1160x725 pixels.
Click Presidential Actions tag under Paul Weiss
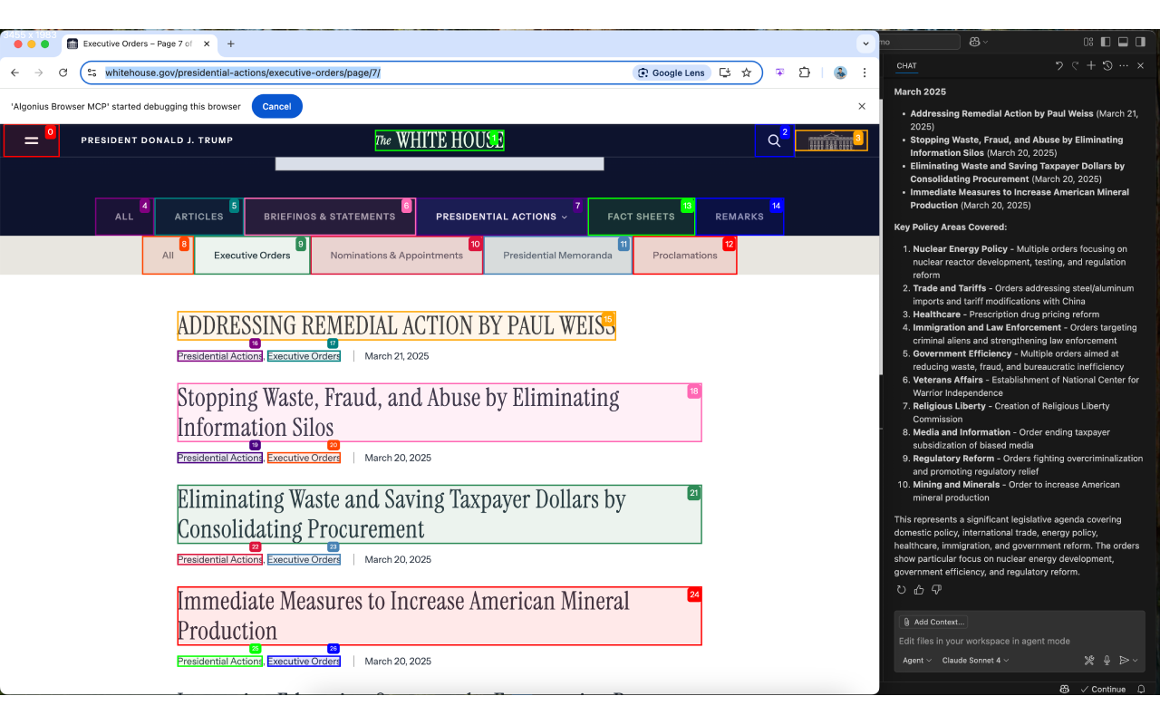pyautogui.click(x=219, y=356)
